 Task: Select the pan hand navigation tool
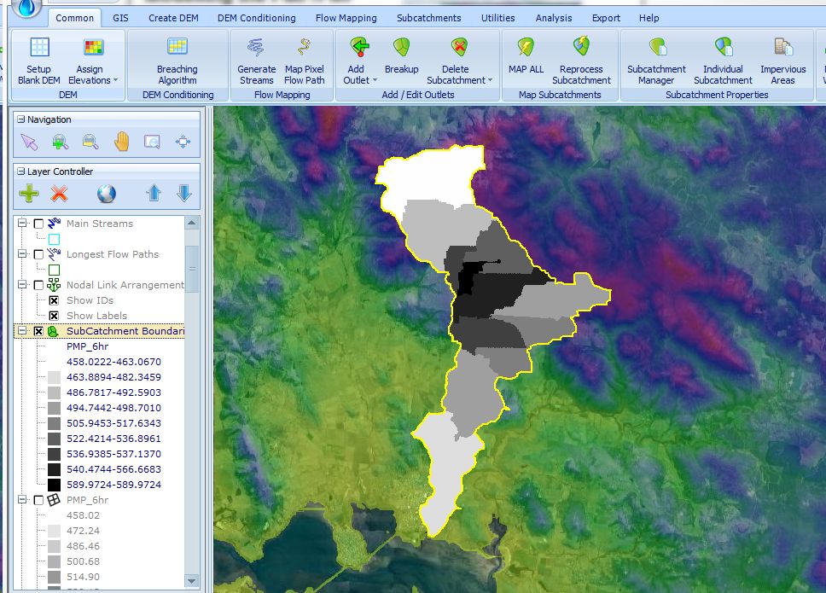[121, 142]
